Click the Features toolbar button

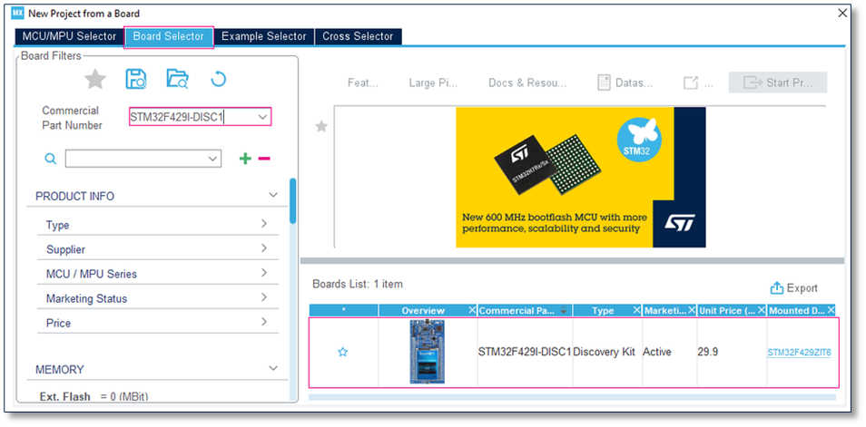pyautogui.click(x=362, y=82)
